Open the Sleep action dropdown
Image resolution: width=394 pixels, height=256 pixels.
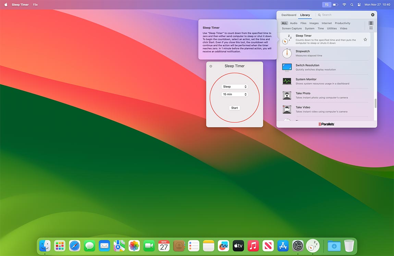coord(234,87)
